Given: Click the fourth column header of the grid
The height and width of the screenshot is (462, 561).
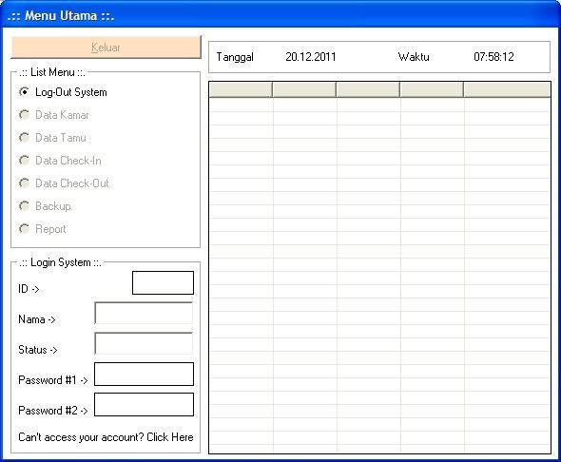Looking at the screenshot, I should click(432, 89).
